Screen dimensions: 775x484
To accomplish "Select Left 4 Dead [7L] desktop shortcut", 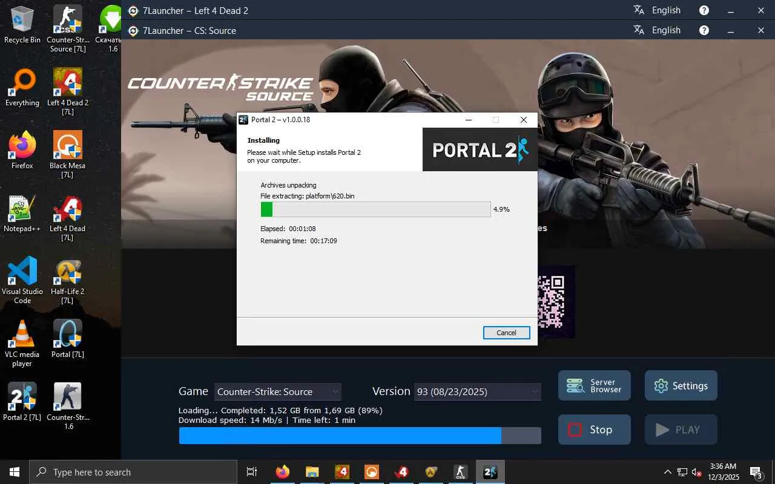I will (68, 218).
